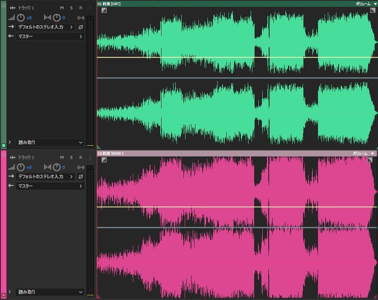Click Track 1 drag grip handle

(3, 5)
